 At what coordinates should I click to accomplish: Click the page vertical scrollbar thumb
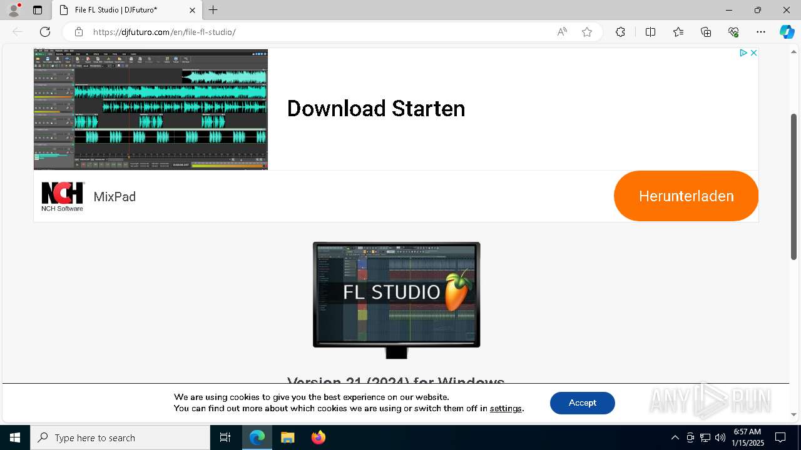point(793,186)
